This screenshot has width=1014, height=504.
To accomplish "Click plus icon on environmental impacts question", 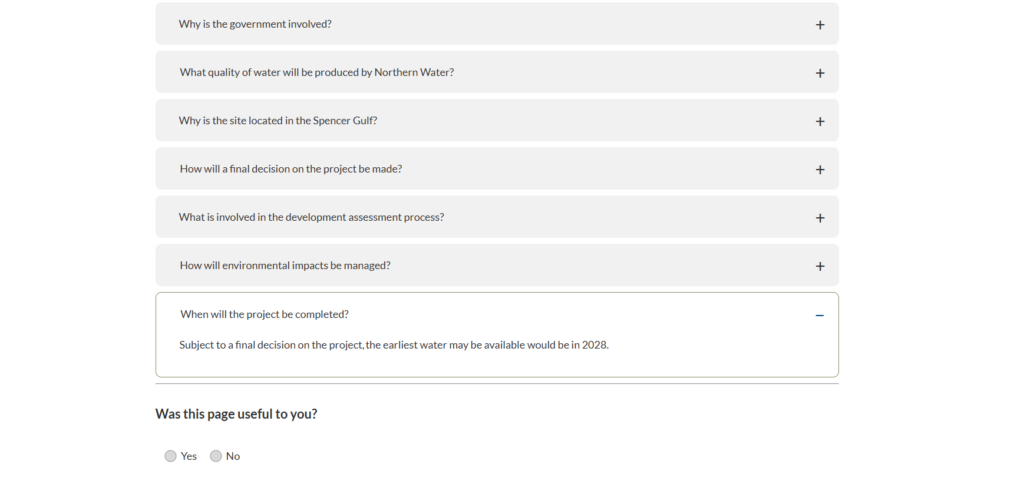I will point(820,266).
